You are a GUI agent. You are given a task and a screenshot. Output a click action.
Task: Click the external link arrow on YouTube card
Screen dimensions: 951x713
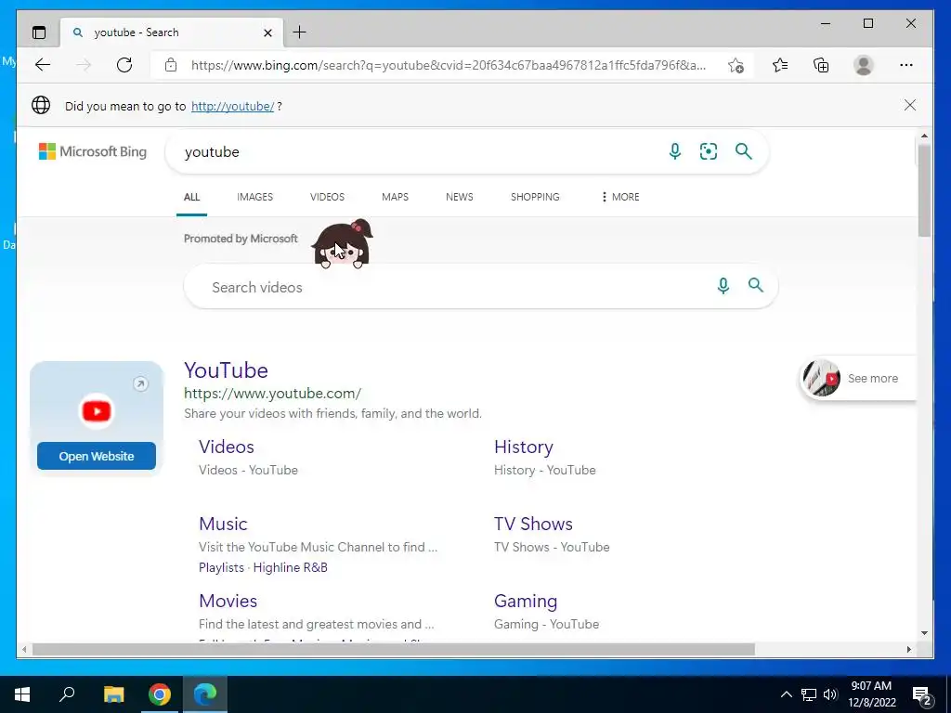point(141,383)
